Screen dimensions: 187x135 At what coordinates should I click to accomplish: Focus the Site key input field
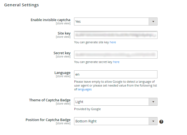pos(116,35)
